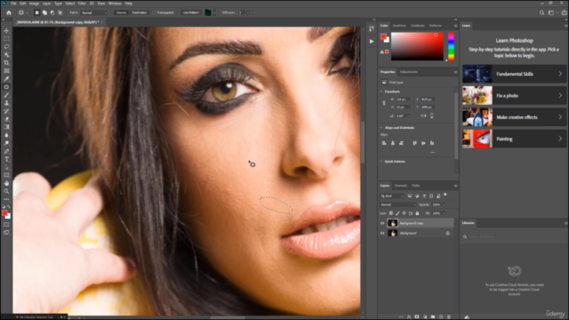Select the Dodge tool
The height and width of the screenshot is (320, 569).
pos(6,143)
